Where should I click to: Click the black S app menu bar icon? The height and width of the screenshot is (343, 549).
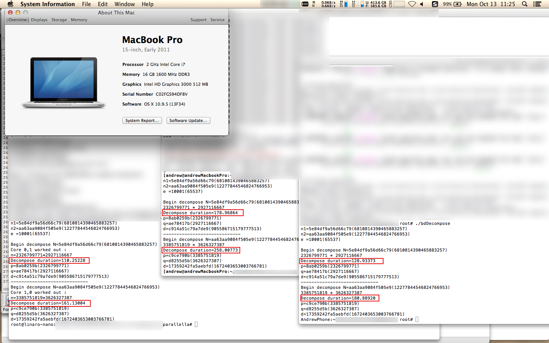pos(435,4)
